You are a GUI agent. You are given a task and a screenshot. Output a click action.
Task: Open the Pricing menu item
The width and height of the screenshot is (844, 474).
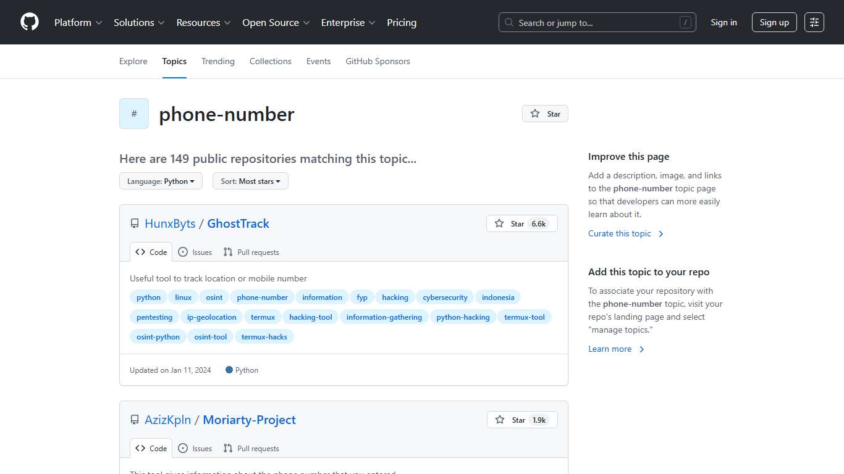[x=402, y=22]
